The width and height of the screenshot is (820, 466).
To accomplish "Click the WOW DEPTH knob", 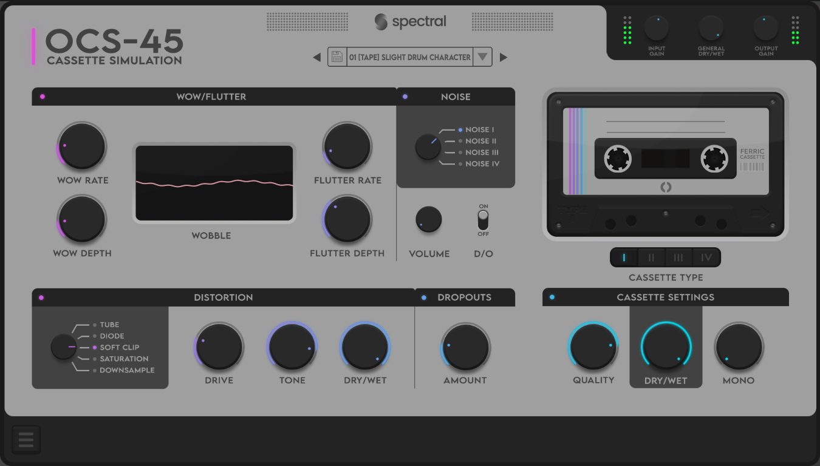I will [x=82, y=219].
